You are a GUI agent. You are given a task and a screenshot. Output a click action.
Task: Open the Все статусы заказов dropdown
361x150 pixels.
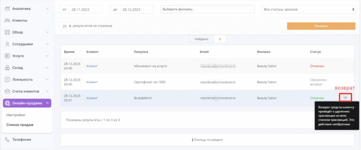pos(309,9)
